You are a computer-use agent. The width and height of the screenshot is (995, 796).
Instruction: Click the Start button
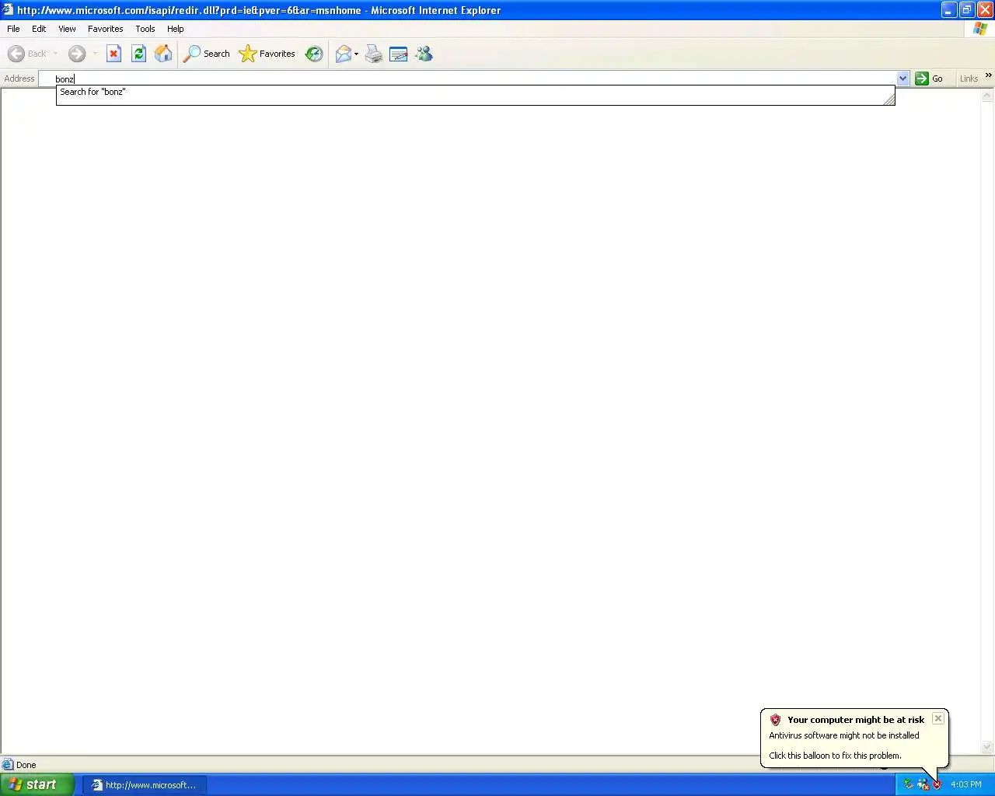tap(37, 784)
